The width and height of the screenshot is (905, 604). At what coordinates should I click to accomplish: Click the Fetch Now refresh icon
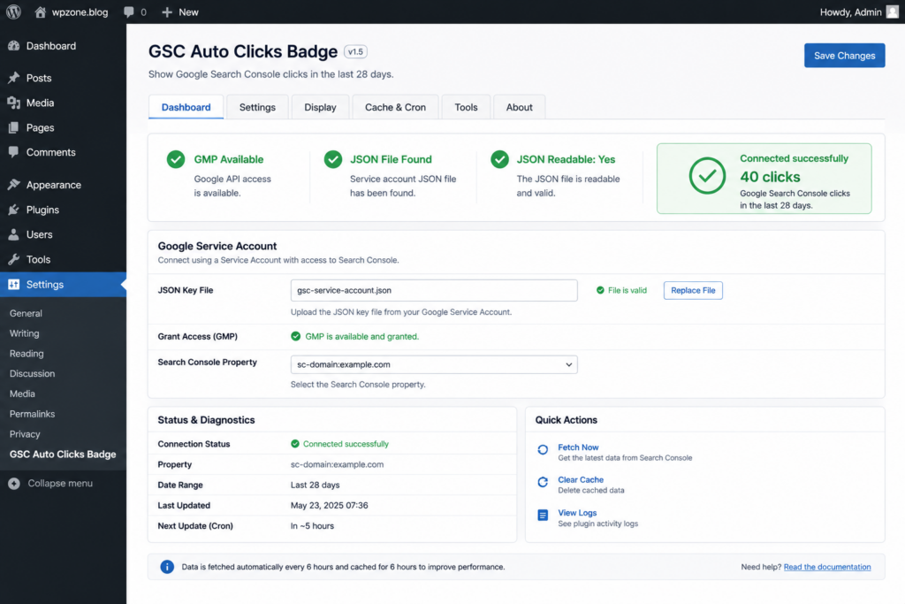543,450
